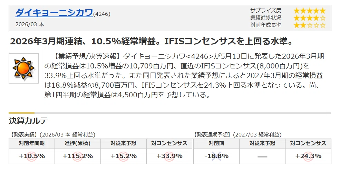Screen dimensions: 339x175
Task: Click the red circle mark on +115.2%
Action: tap(78, 156)
